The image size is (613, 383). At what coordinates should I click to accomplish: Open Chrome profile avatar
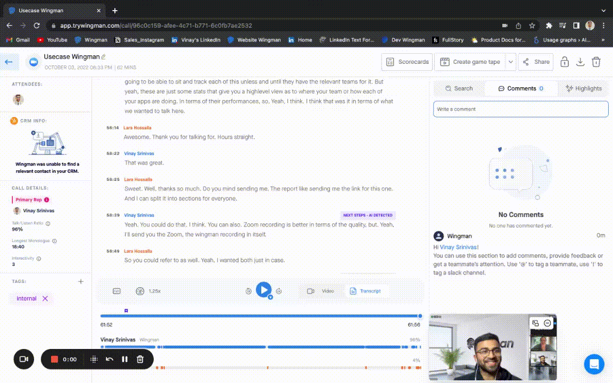[590, 26]
